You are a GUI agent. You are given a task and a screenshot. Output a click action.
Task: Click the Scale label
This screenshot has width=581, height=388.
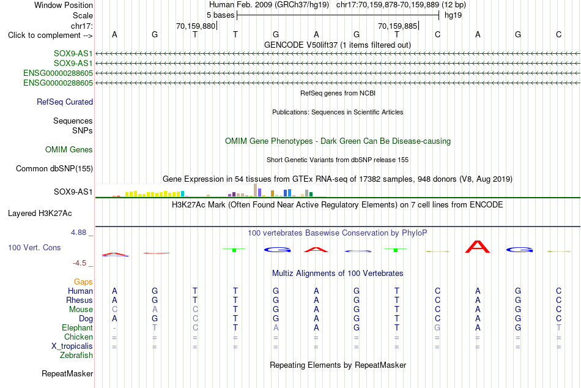[x=83, y=15]
